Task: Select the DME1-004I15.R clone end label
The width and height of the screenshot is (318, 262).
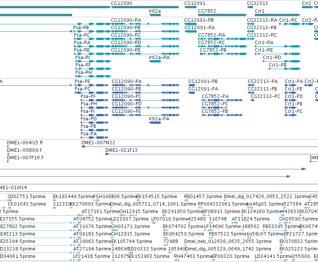Action: [25, 143]
